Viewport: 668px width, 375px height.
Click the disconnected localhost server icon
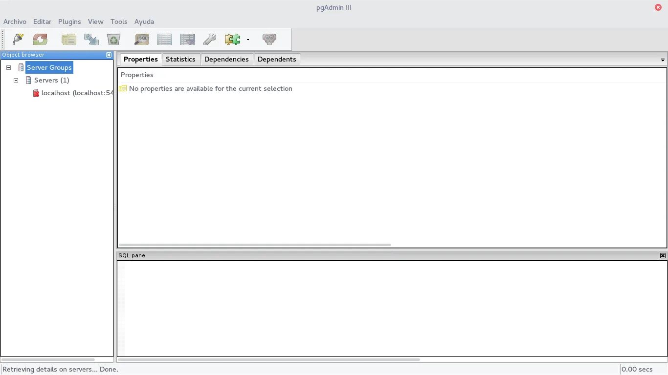click(36, 93)
